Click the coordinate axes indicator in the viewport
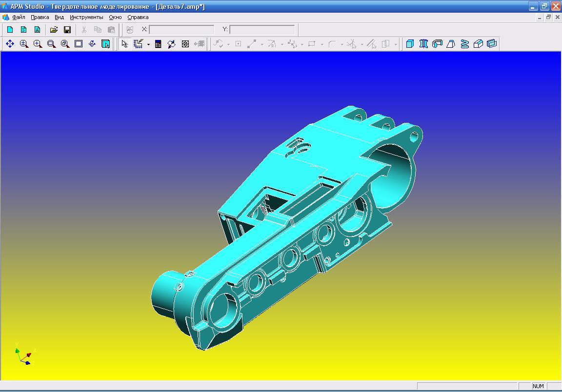Image resolution: width=562 pixels, height=392 pixels. point(24,354)
